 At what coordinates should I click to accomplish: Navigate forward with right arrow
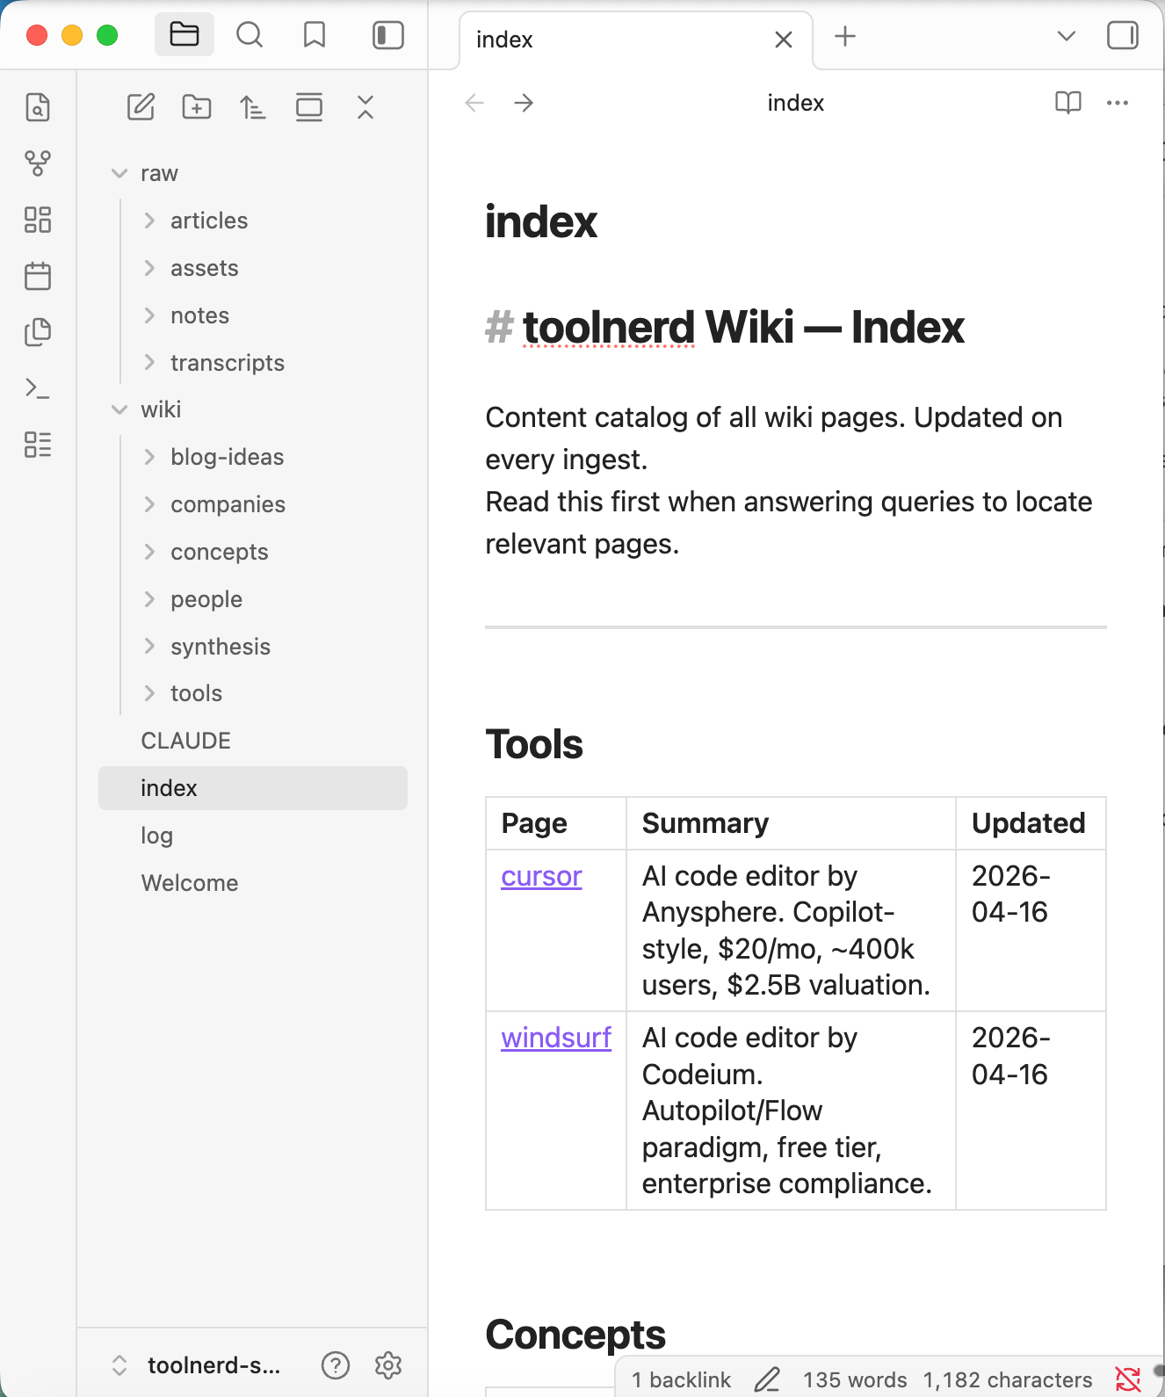coord(524,103)
